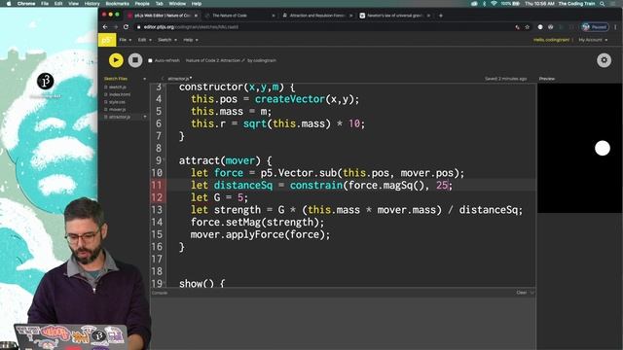Open the Bookmarks menu in the menu bar
The width and height of the screenshot is (623, 350).
[117, 4]
